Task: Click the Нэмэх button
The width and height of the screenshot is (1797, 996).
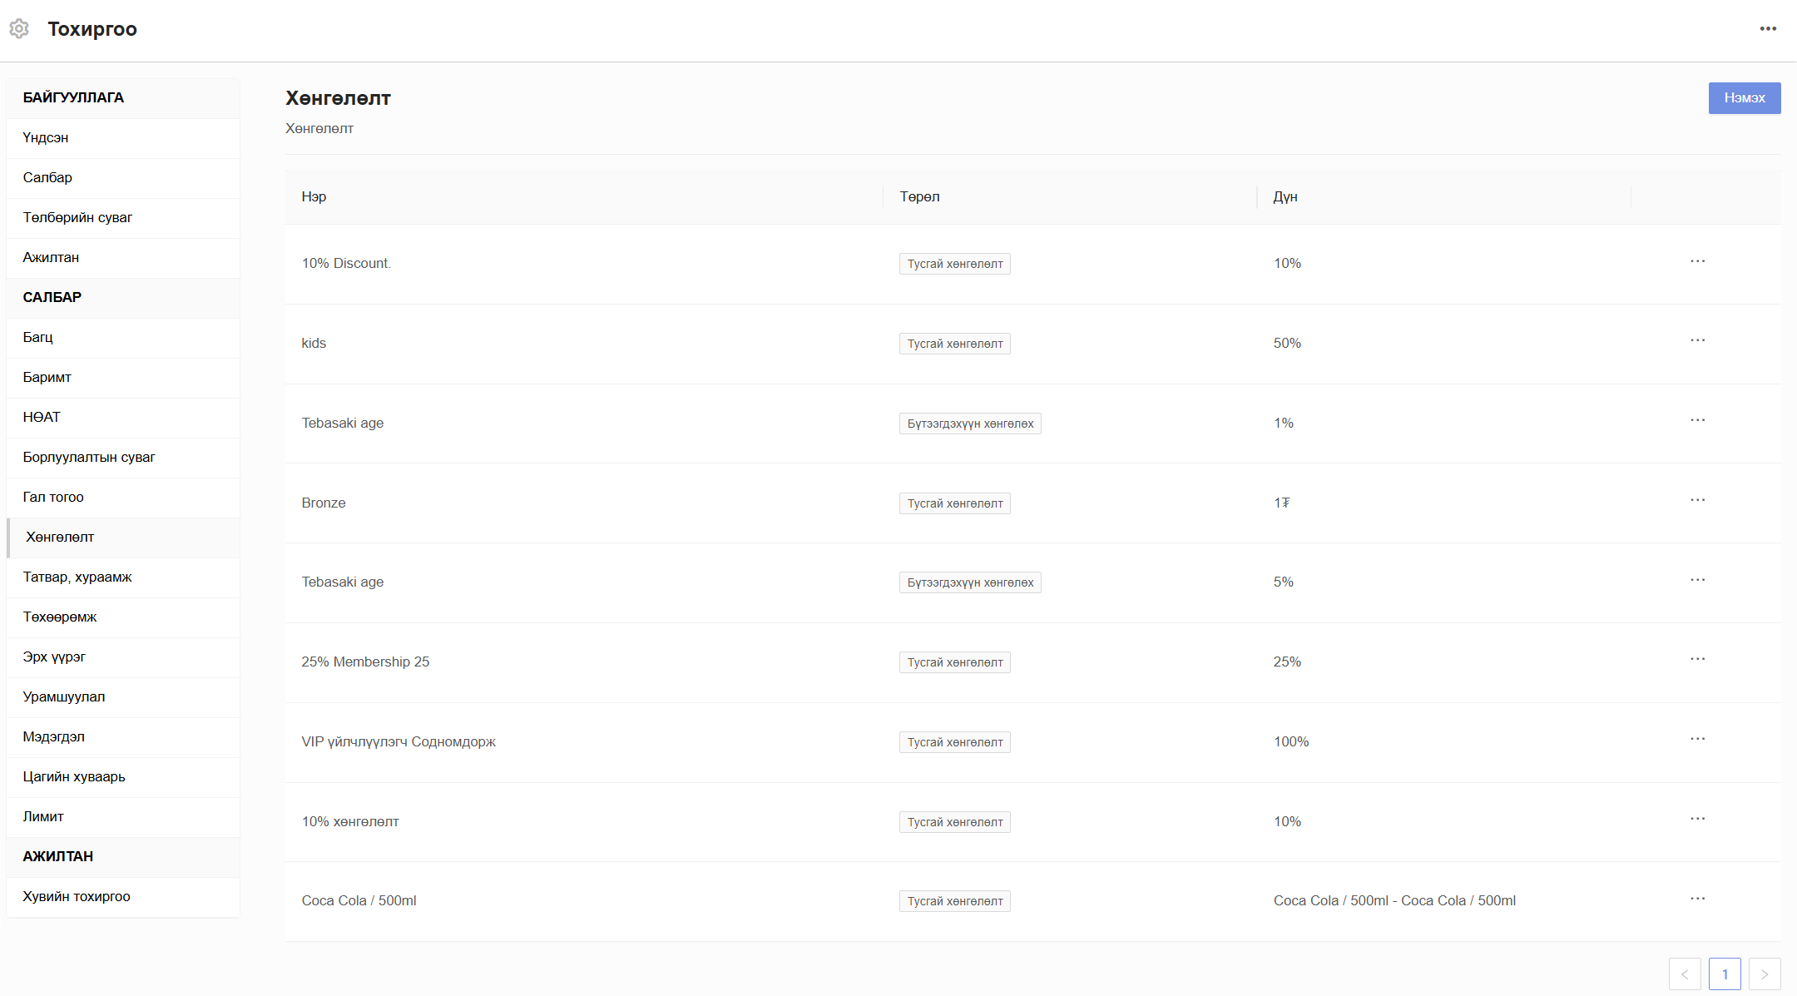Action: click(x=1744, y=98)
